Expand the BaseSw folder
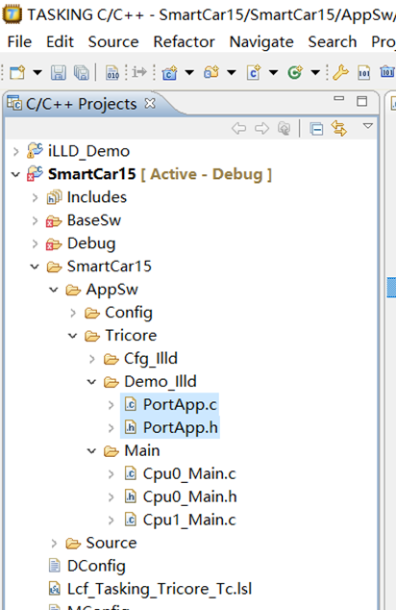 click(35, 220)
